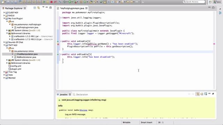Click Outline icon in right trim bar
The height and width of the screenshot is (125, 223).
coord(220,13)
